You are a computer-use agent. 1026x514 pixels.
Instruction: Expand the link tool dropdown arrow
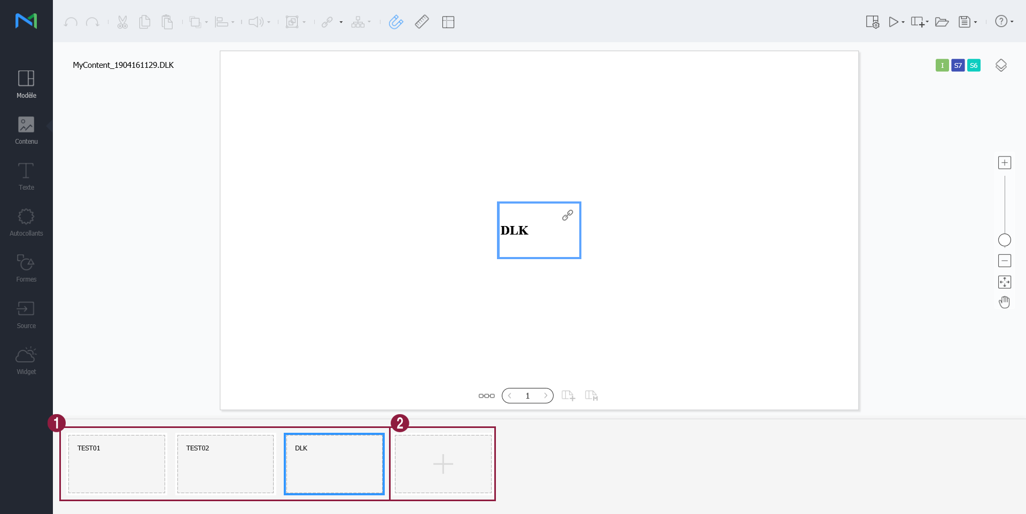(341, 22)
